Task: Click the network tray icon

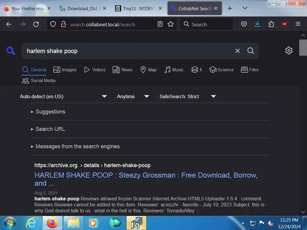Action: [253, 223]
